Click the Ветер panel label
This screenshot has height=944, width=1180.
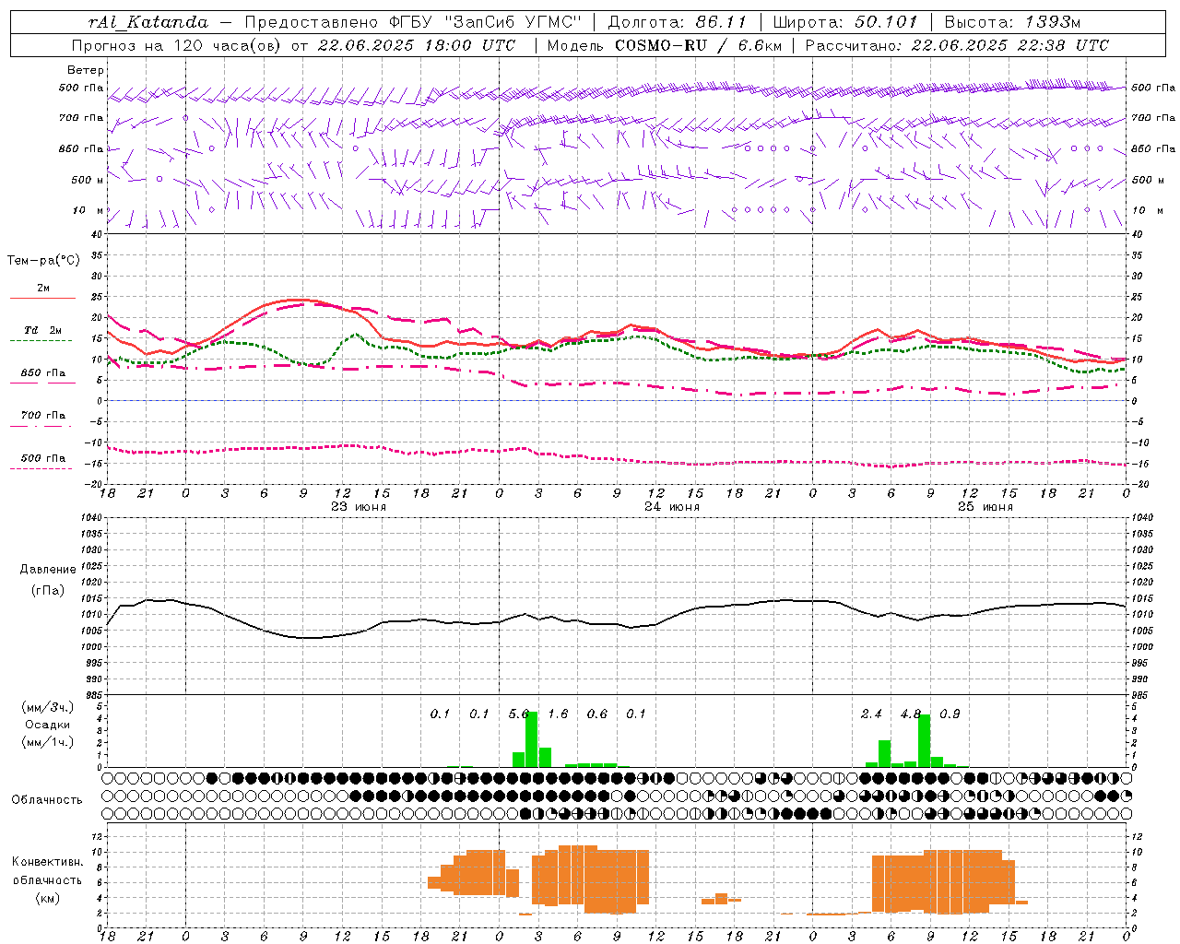point(86,70)
